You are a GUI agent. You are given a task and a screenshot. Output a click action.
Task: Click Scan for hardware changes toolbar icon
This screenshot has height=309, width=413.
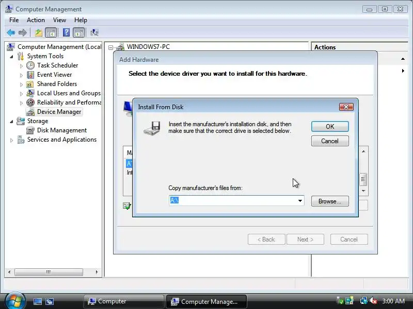click(x=94, y=32)
